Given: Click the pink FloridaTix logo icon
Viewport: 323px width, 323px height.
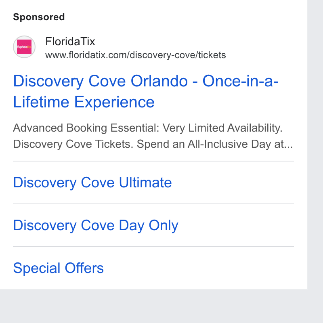Looking at the screenshot, I should pyautogui.click(x=24, y=47).
